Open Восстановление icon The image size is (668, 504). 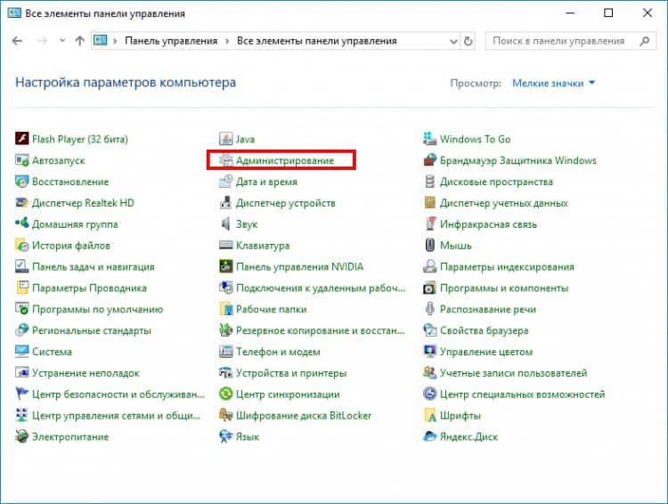pyautogui.click(x=21, y=182)
